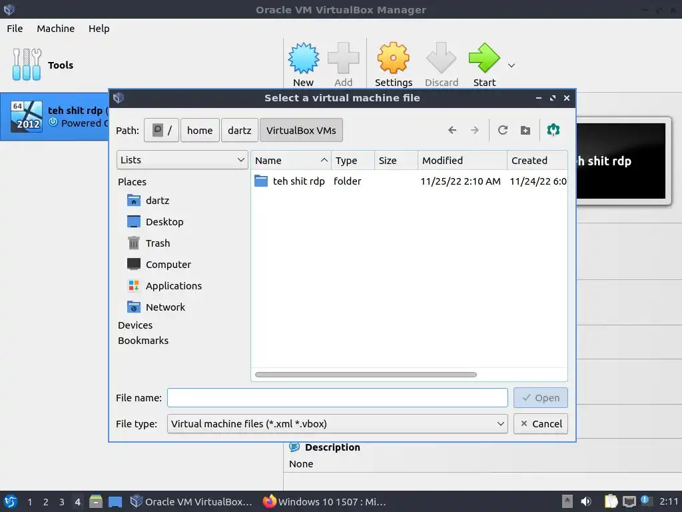Image resolution: width=682 pixels, height=512 pixels.
Task: Switch to Oracle VM VirtualBox taskbar item
Action: [x=191, y=501]
